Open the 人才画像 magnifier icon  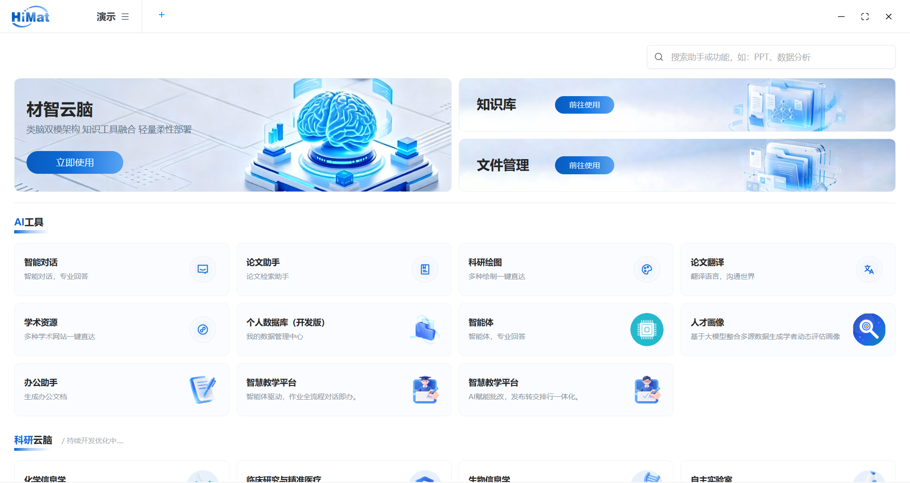coord(869,330)
